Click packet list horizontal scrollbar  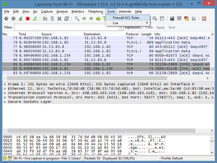[x=87, y=78]
